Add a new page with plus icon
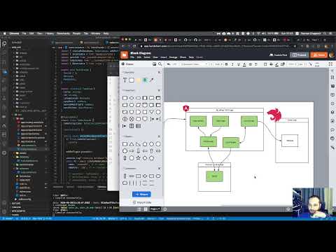Image resolution: width=336 pixels, height=252 pixels. tap(165, 209)
